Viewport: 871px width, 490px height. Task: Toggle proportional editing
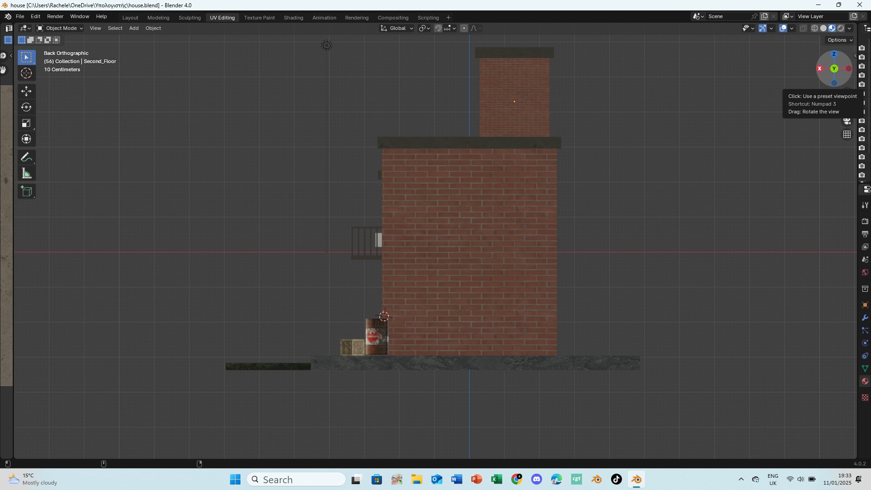(x=464, y=28)
